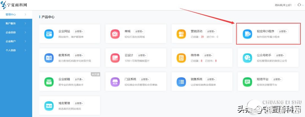Click the 短信平台 message icon
This screenshot has height=117, width=305.
pos(247,82)
